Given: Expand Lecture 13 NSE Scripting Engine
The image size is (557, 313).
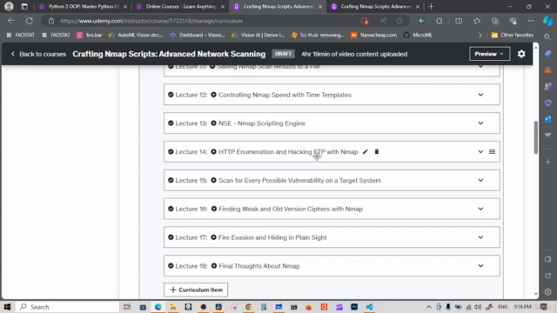Looking at the screenshot, I should click(480, 123).
